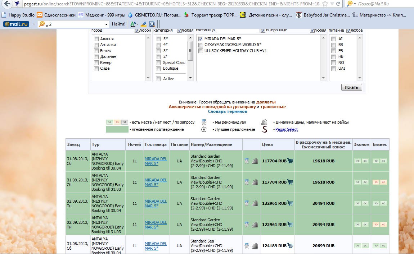Open the Детские песни bookmark
Screen dimensions: 414x254
[x=266, y=15]
